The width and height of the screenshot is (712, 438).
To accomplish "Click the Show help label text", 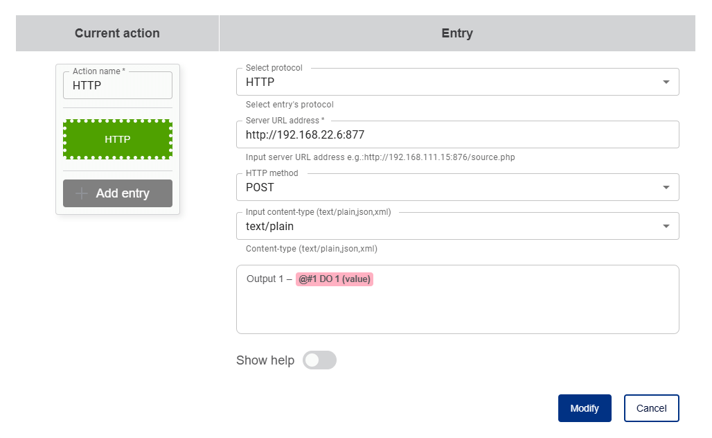I will [265, 360].
